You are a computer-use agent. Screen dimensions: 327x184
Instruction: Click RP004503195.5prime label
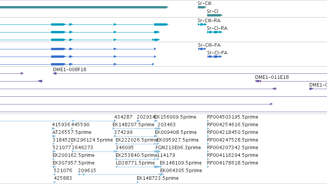pyautogui.click(x=232, y=117)
